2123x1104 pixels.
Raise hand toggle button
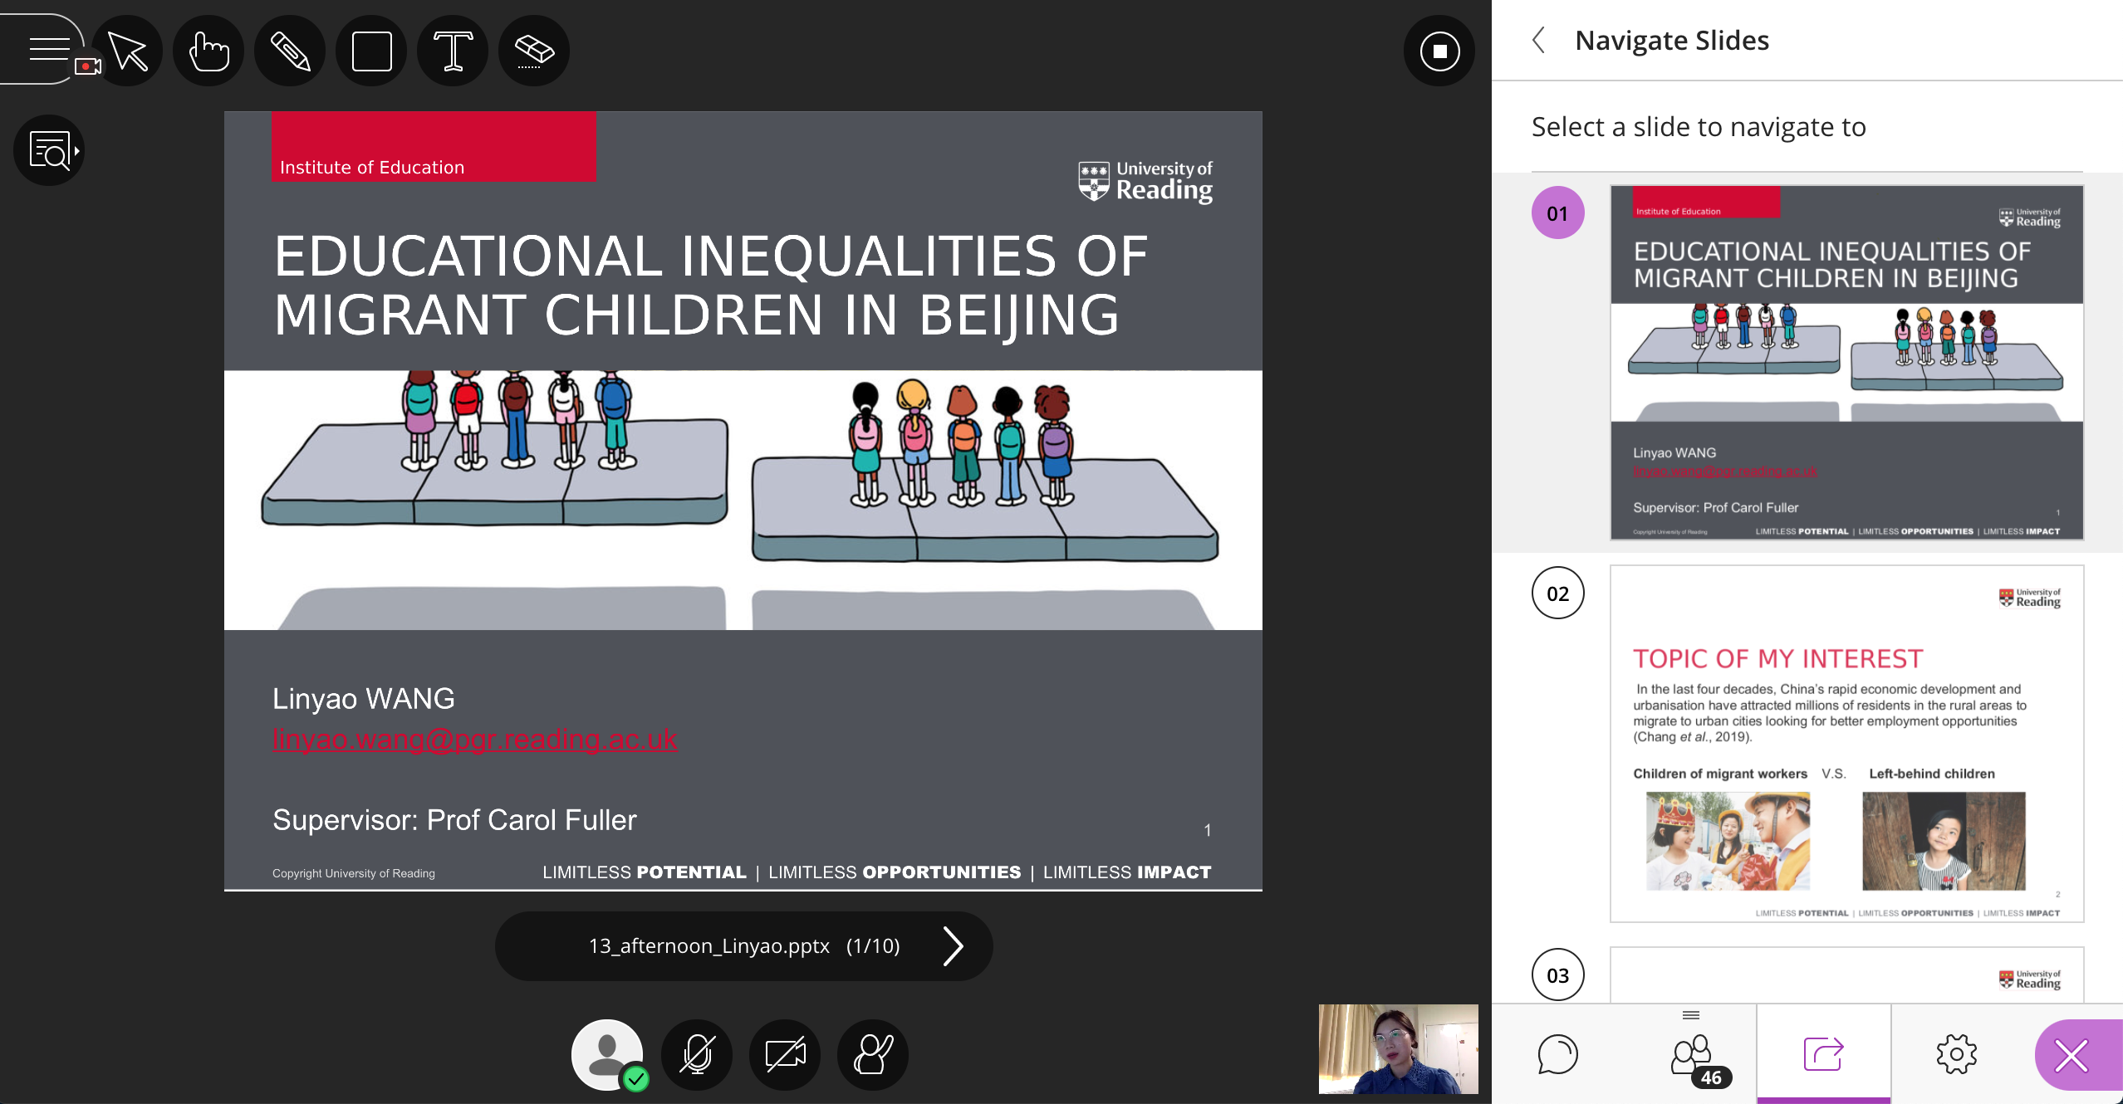(x=873, y=1054)
